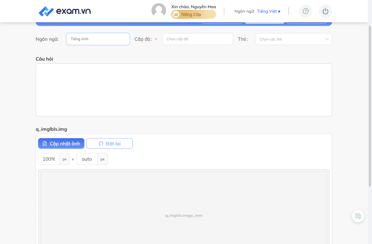Screen dimensions: 372x244
Task: Click the chevron in the tags field
Action: click(327, 39)
